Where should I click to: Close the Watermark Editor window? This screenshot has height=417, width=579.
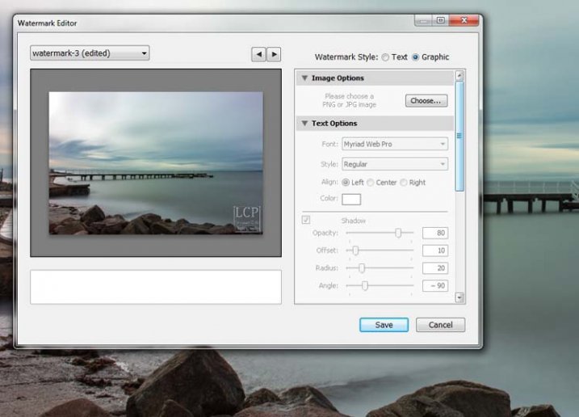462,20
